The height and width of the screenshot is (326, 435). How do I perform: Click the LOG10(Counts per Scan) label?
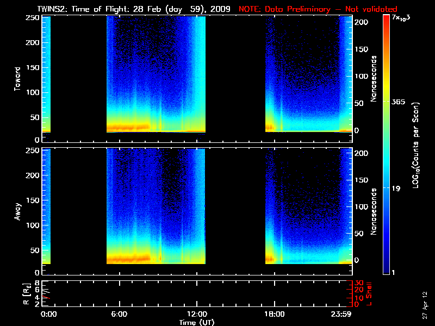(x=415, y=145)
